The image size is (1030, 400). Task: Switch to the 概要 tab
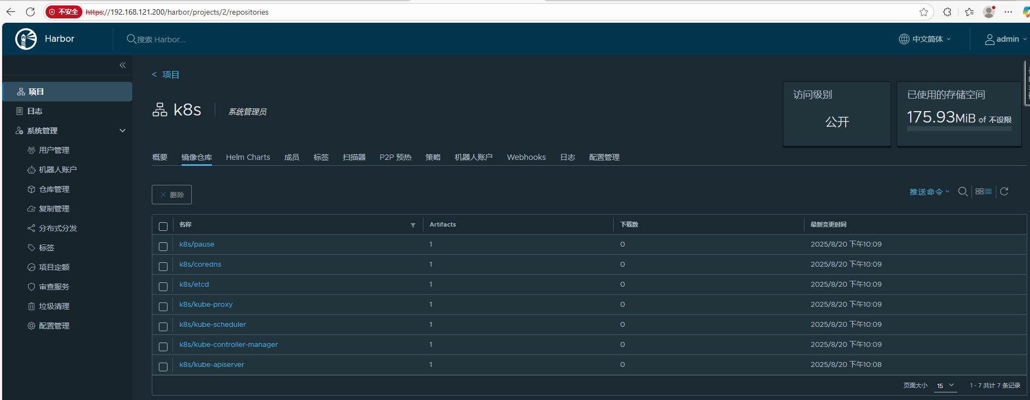[x=160, y=157]
